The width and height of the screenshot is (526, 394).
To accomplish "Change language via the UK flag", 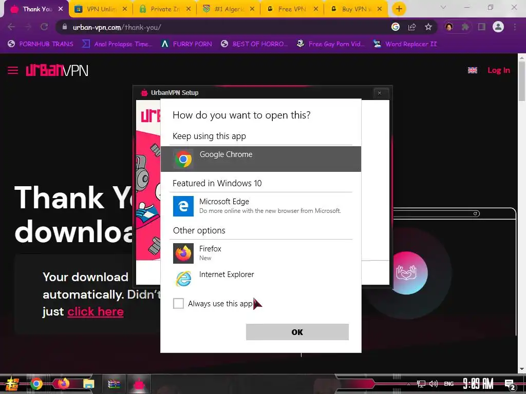I will point(473,70).
